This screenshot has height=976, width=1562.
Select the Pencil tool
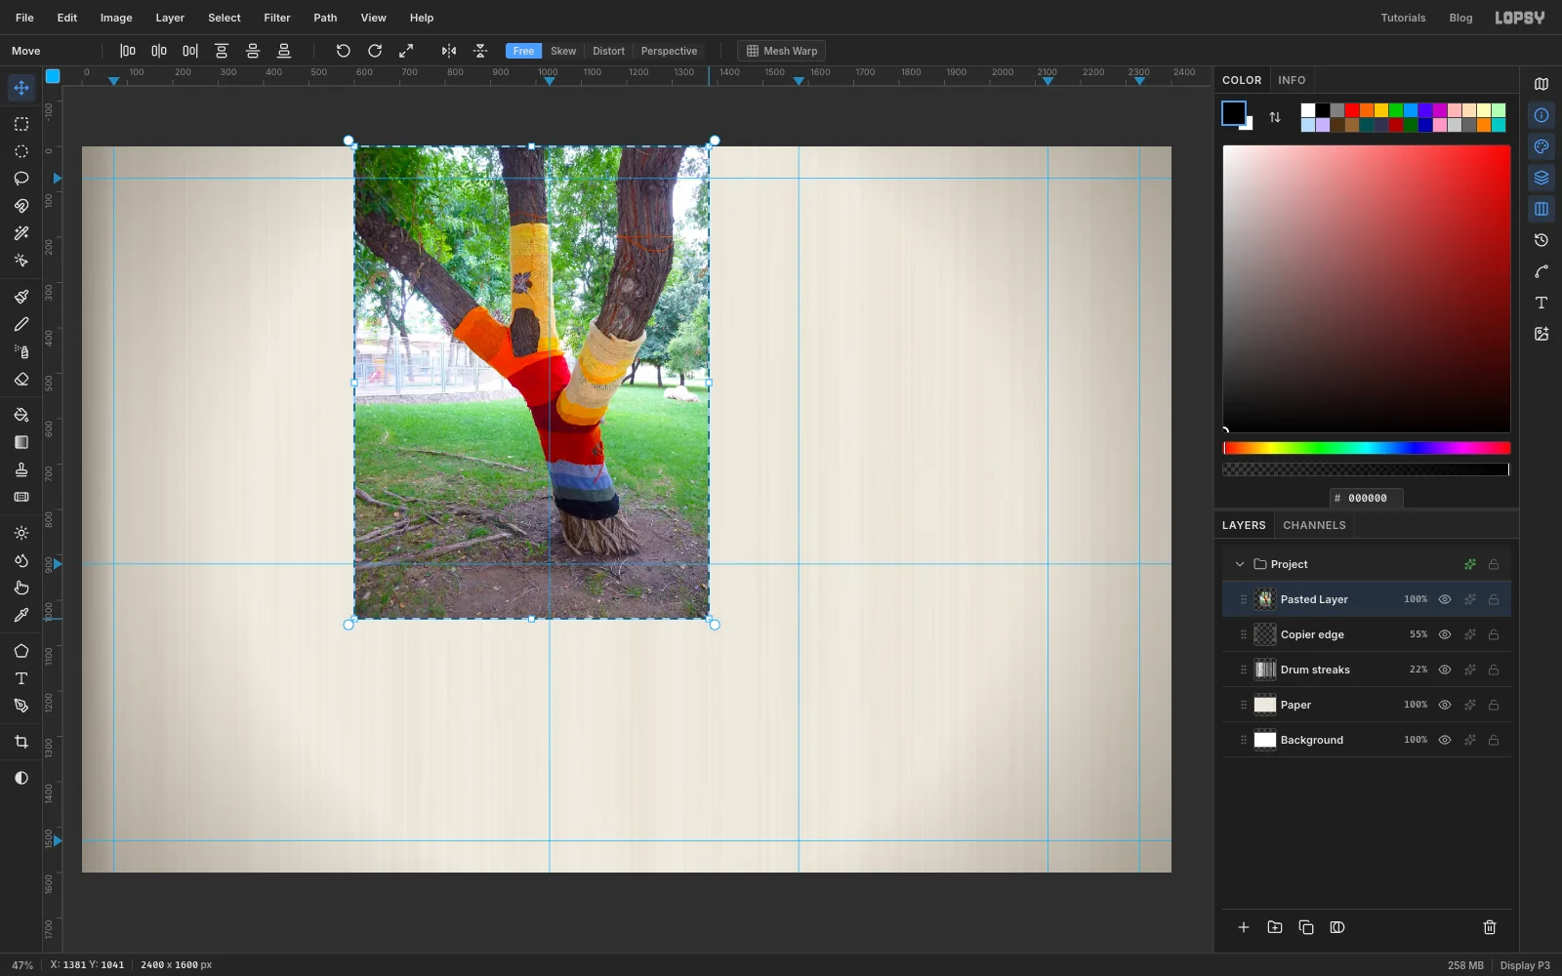click(21, 324)
